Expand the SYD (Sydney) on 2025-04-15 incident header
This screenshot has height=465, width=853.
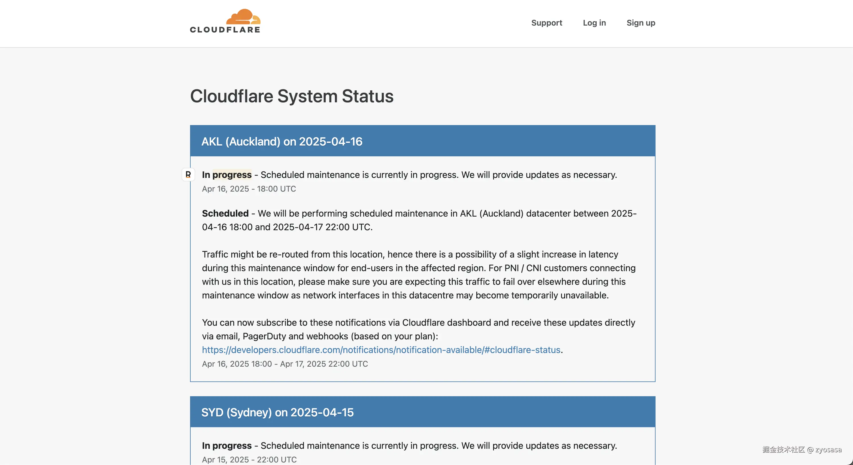pos(277,412)
